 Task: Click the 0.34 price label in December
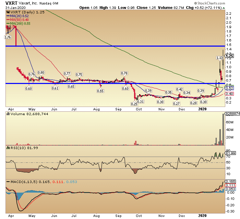click(187, 93)
